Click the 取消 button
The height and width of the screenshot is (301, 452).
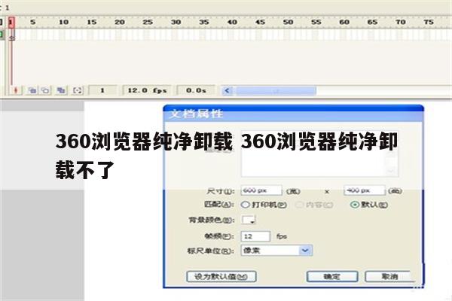tap(389, 277)
